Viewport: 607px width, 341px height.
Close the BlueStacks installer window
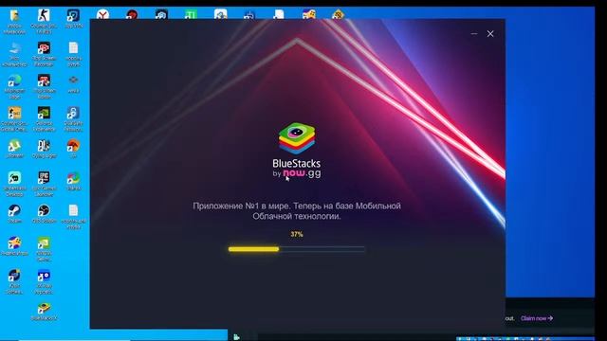tap(490, 34)
